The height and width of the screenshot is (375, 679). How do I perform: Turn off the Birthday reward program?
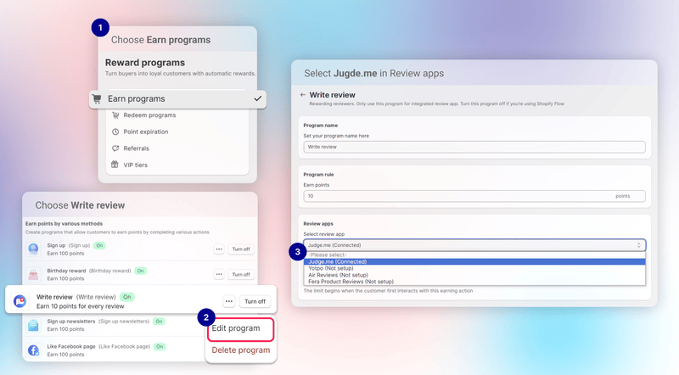(x=241, y=274)
